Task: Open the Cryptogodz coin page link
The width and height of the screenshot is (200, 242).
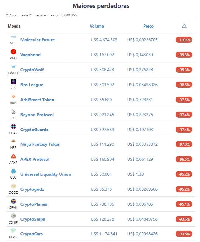Action: (x=32, y=189)
